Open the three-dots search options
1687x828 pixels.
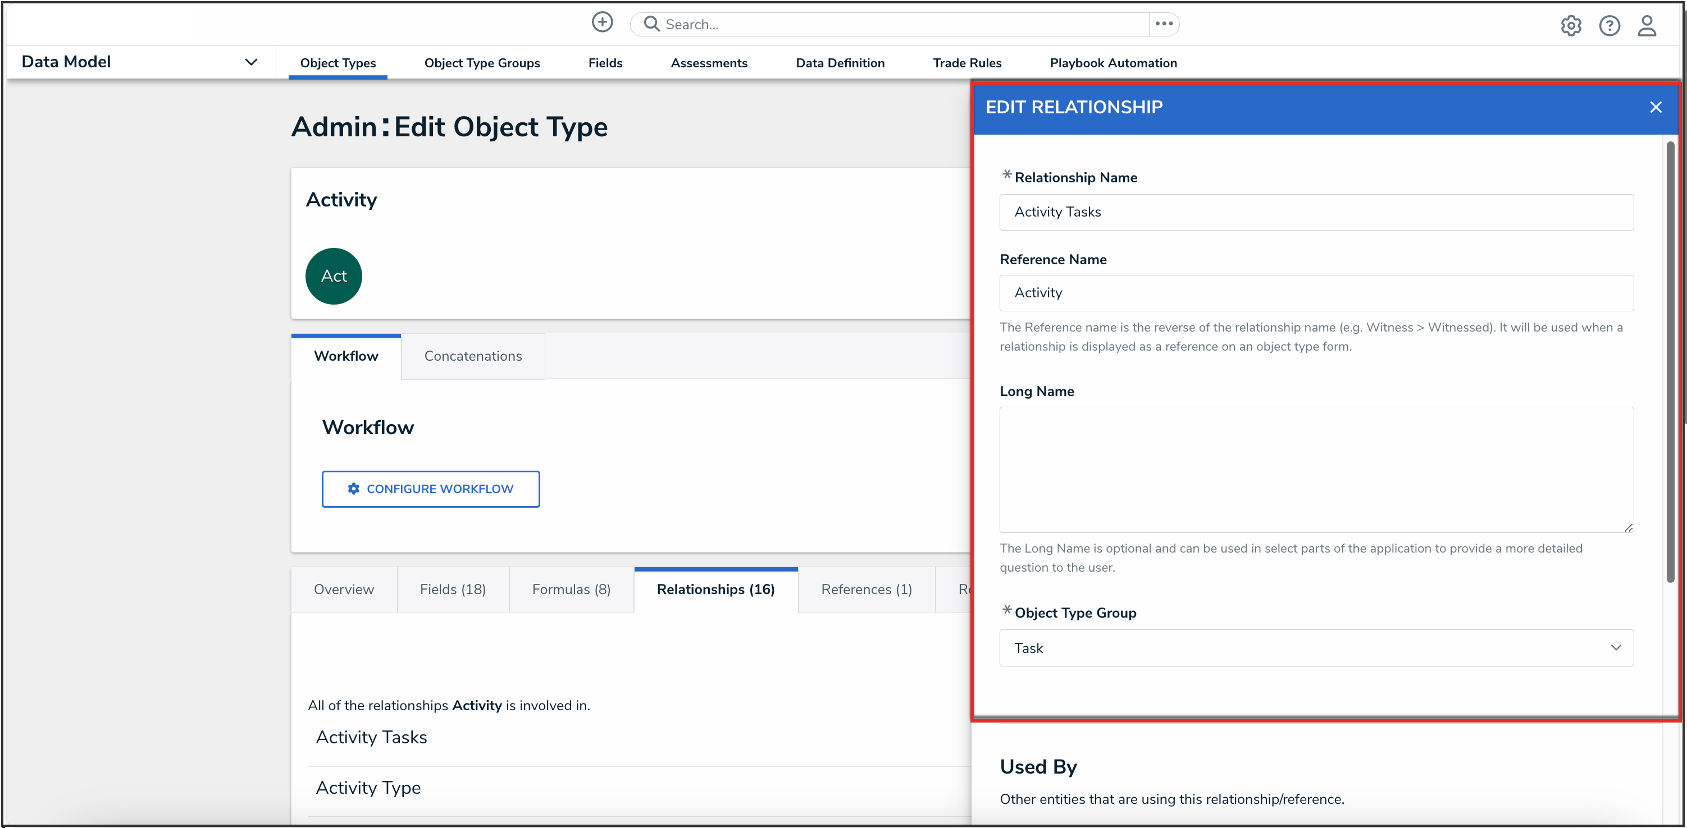point(1164,24)
